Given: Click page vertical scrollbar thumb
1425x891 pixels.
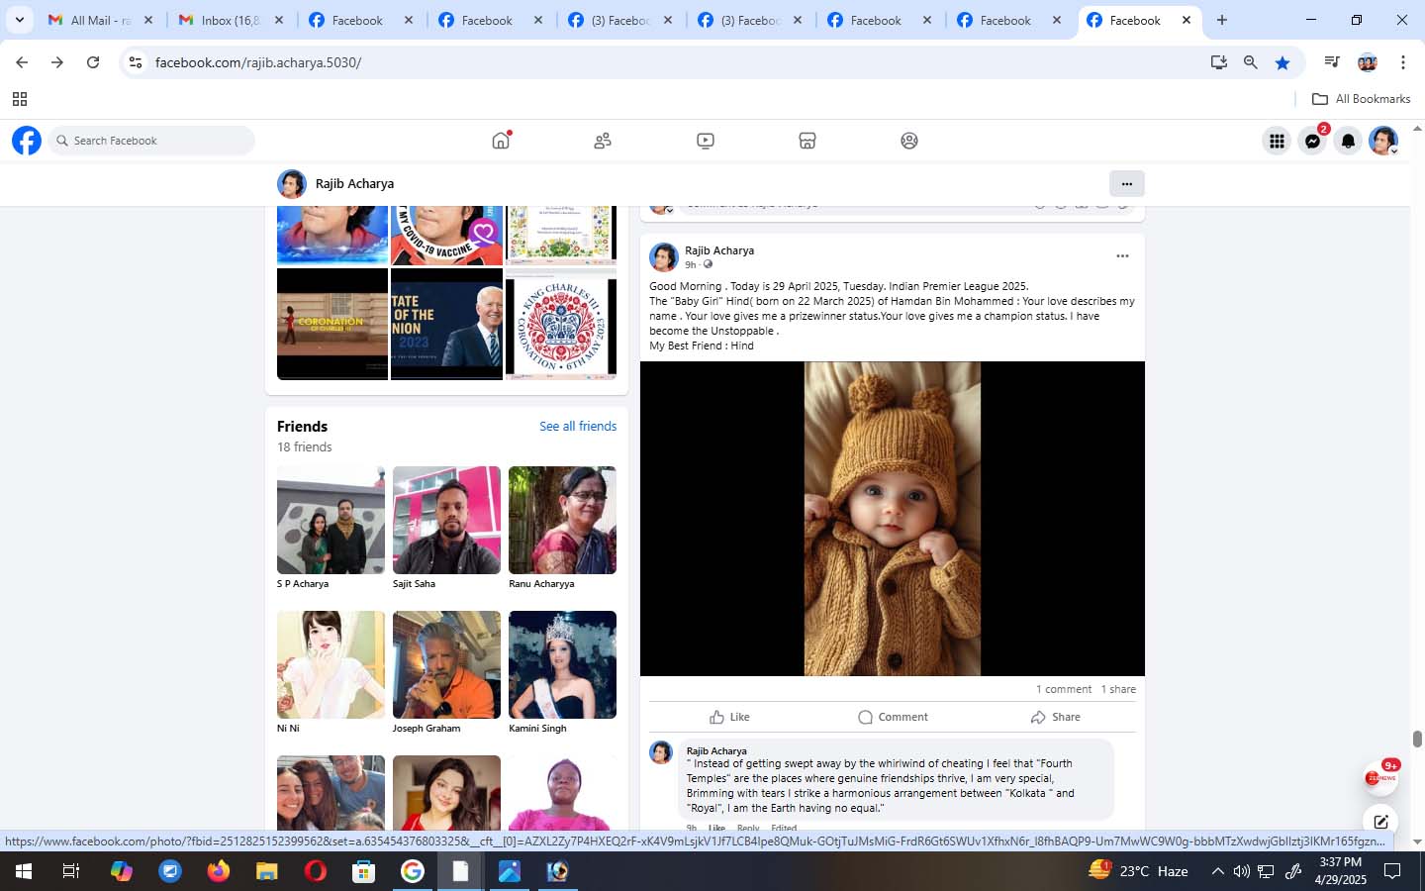Looking at the screenshot, I should click(x=1417, y=740).
